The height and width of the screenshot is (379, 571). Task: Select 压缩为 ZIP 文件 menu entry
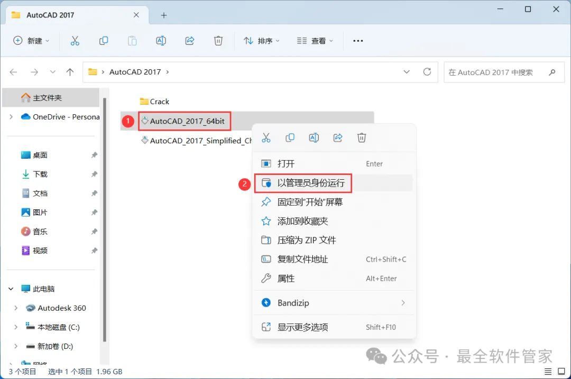pyautogui.click(x=334, y=241)
